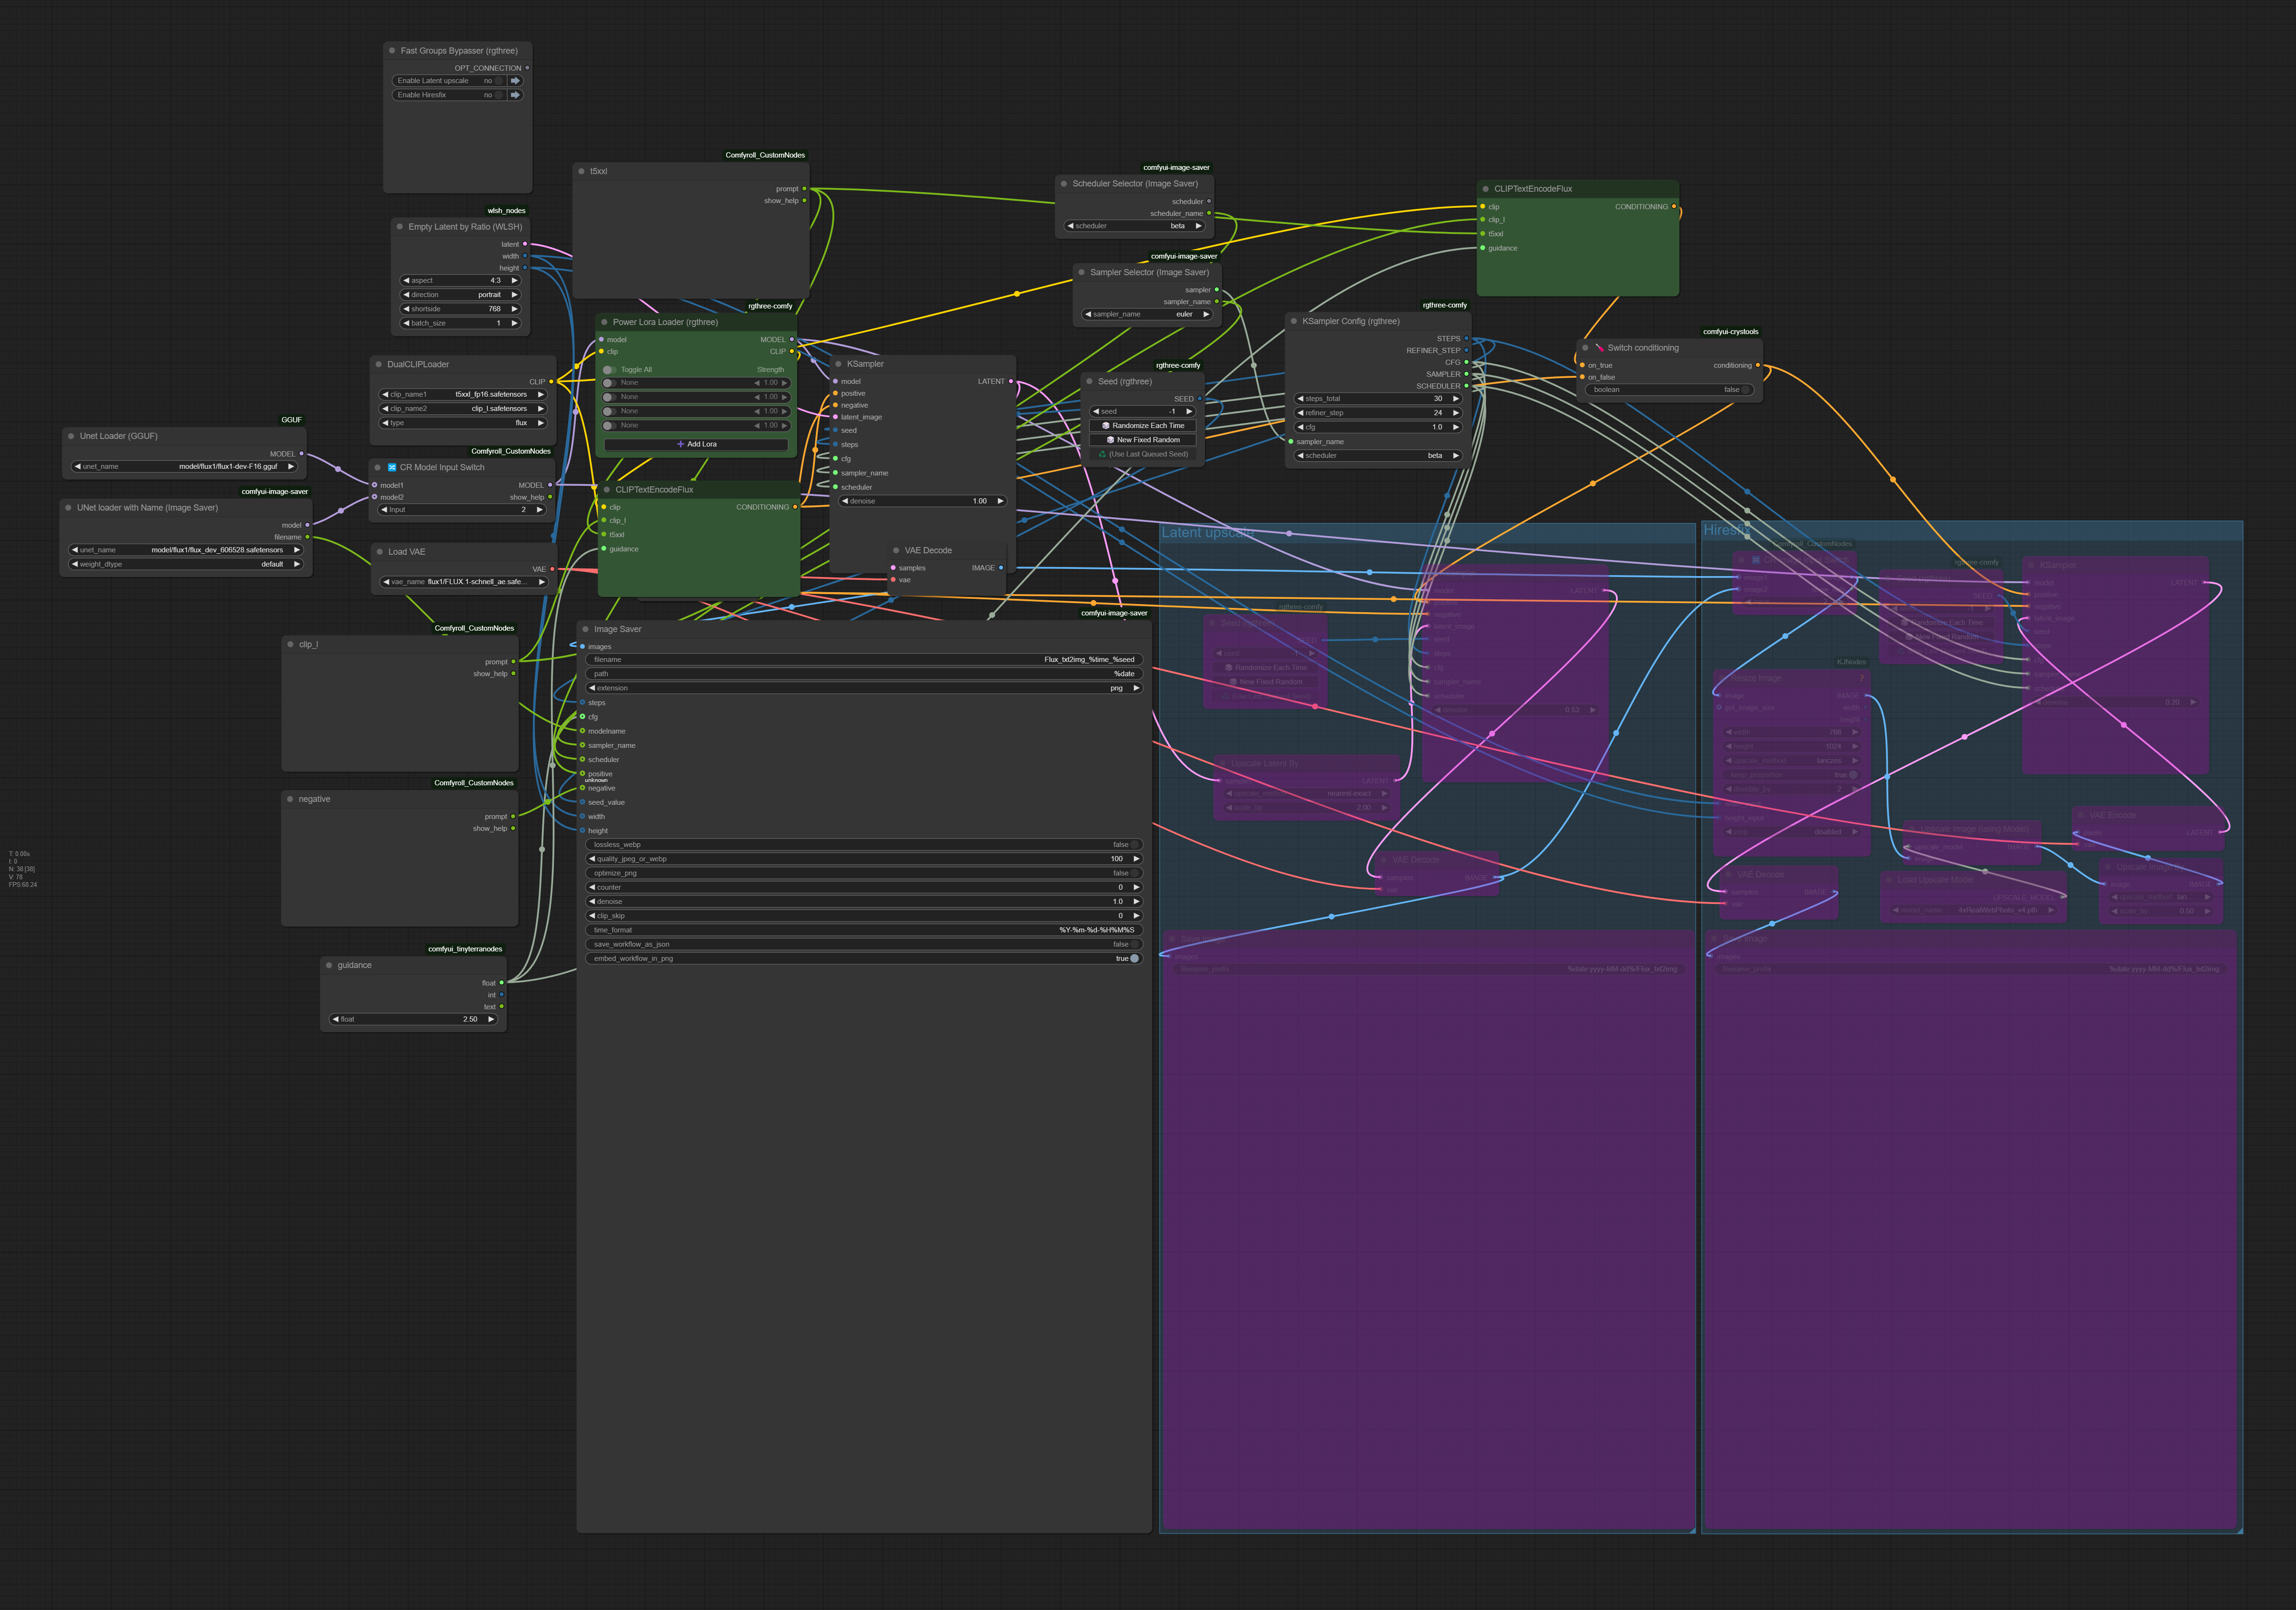Toggle Enable Latent upscale switch
The width and height of the screenshot is (2296, 1610).
point(499,81)
